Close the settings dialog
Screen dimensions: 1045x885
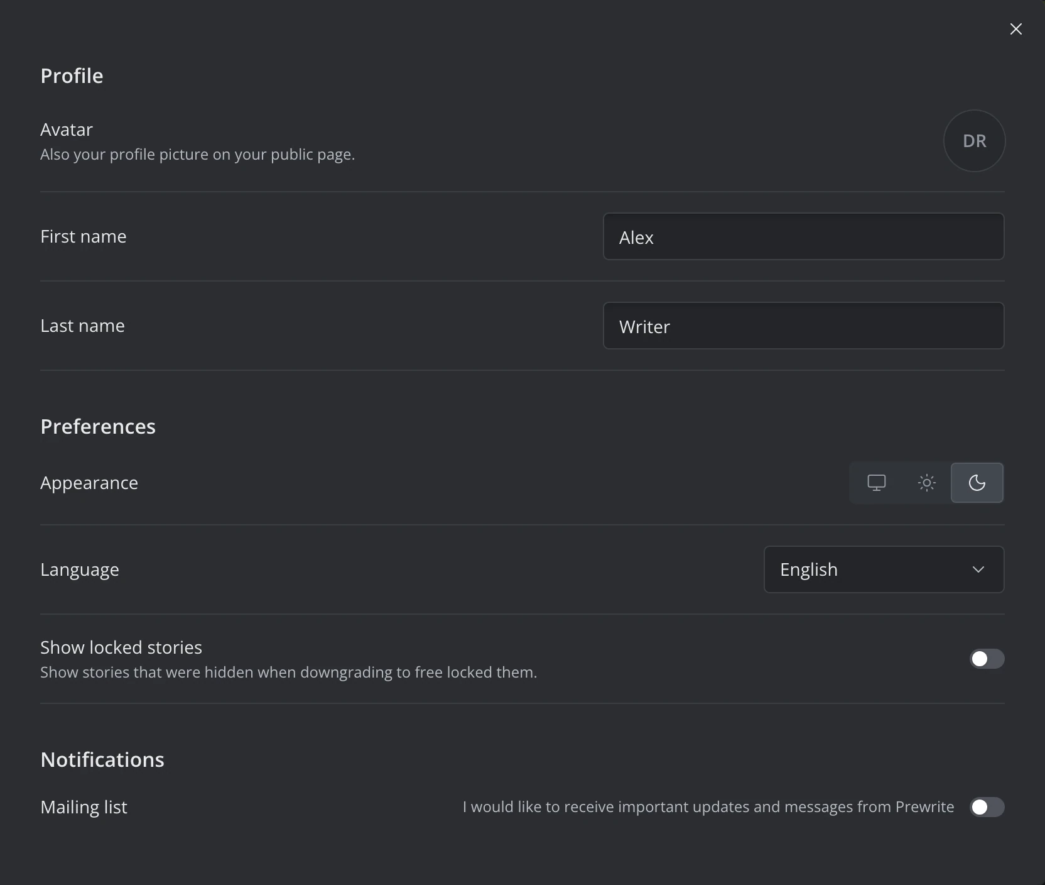1015,29
